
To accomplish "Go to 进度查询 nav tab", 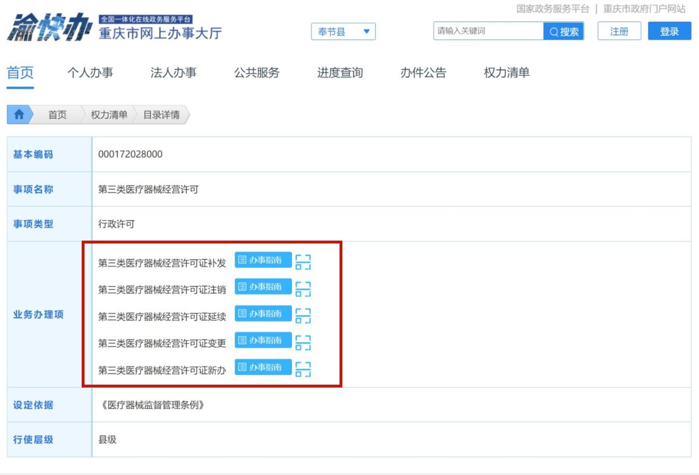I will pyautogui.click(x=340, y=73).
